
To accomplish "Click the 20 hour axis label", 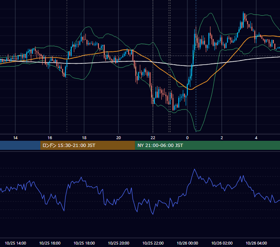I will [x=119, y=138].
